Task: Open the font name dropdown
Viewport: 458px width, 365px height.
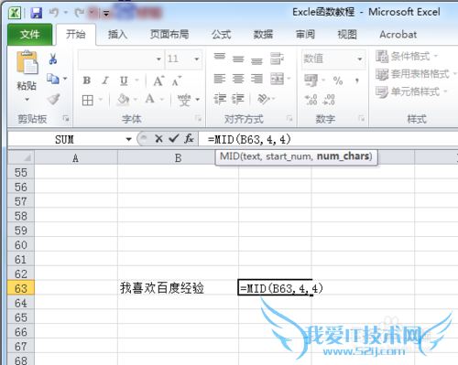Action: coord(158,59)
